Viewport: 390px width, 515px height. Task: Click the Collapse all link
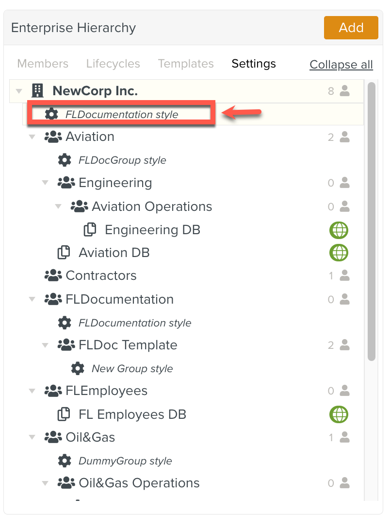pos(341,65)
